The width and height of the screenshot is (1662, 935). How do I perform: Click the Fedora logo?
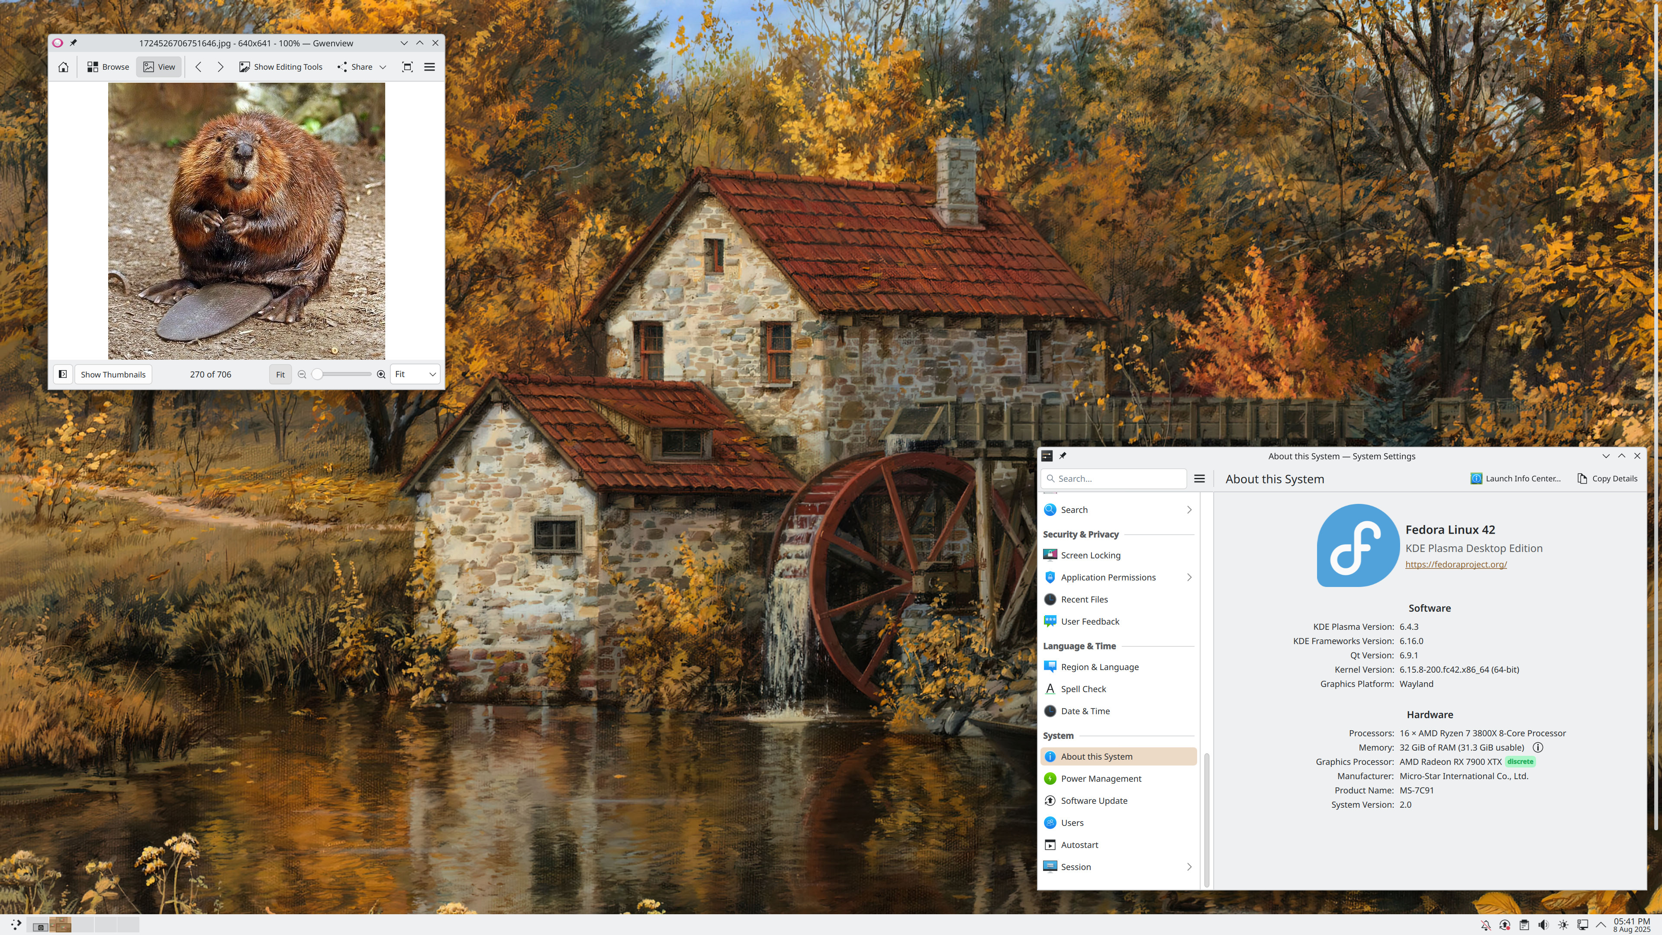1357,546
